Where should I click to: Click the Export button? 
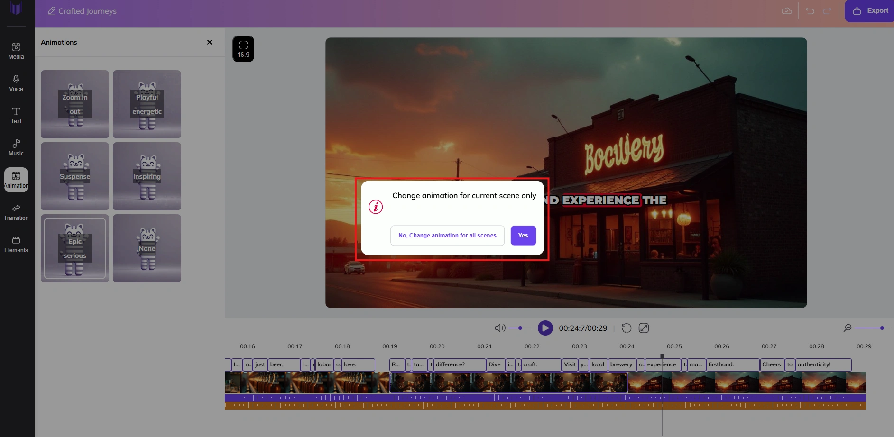[870, 11]
